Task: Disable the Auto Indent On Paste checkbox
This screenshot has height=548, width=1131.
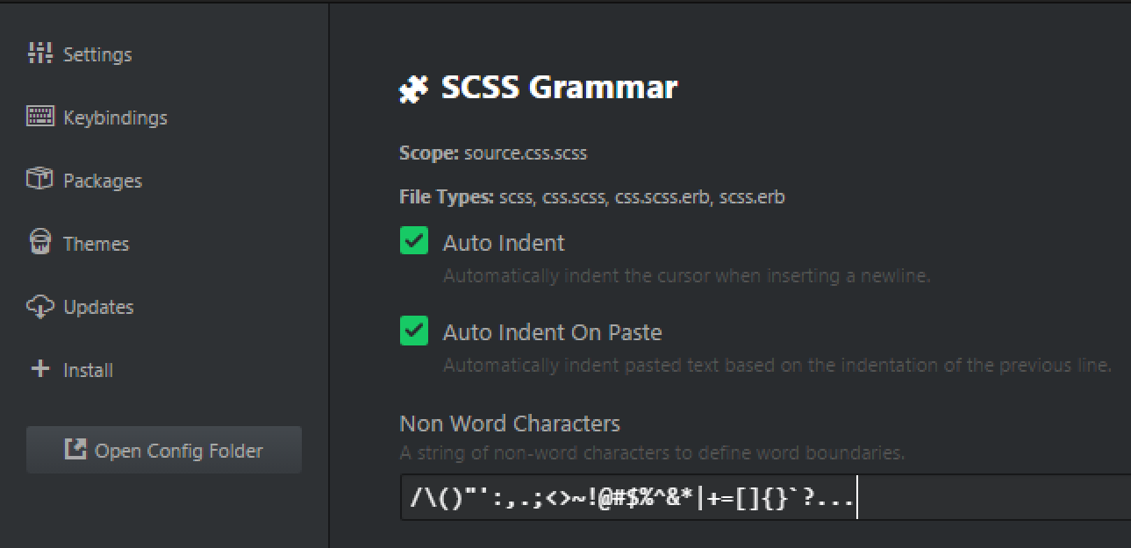Action: click(414, 331)
